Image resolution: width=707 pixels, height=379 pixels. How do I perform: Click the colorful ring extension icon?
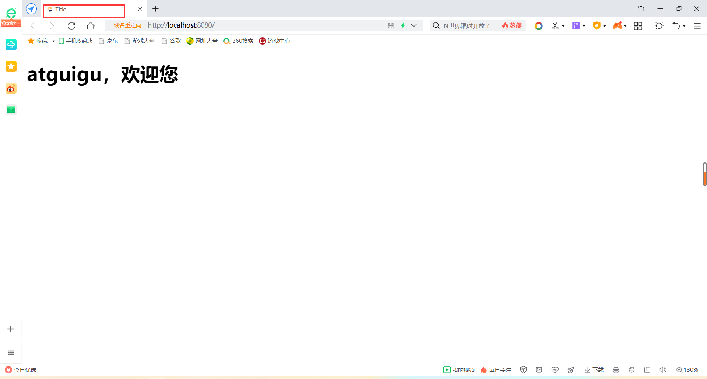point(539,26)
